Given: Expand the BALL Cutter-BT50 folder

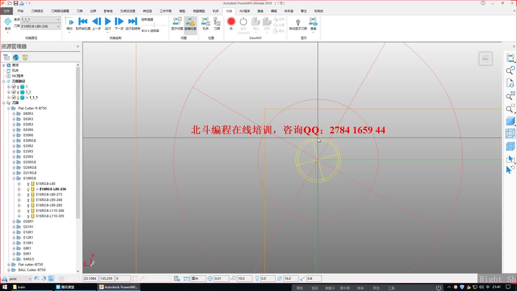Looking at the screenshot, I should click(x=8, y=270).
